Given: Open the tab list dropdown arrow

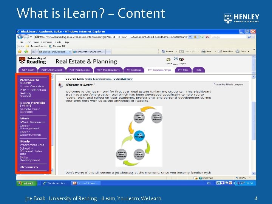Looking at the screenshot, I should pos(37,52).
